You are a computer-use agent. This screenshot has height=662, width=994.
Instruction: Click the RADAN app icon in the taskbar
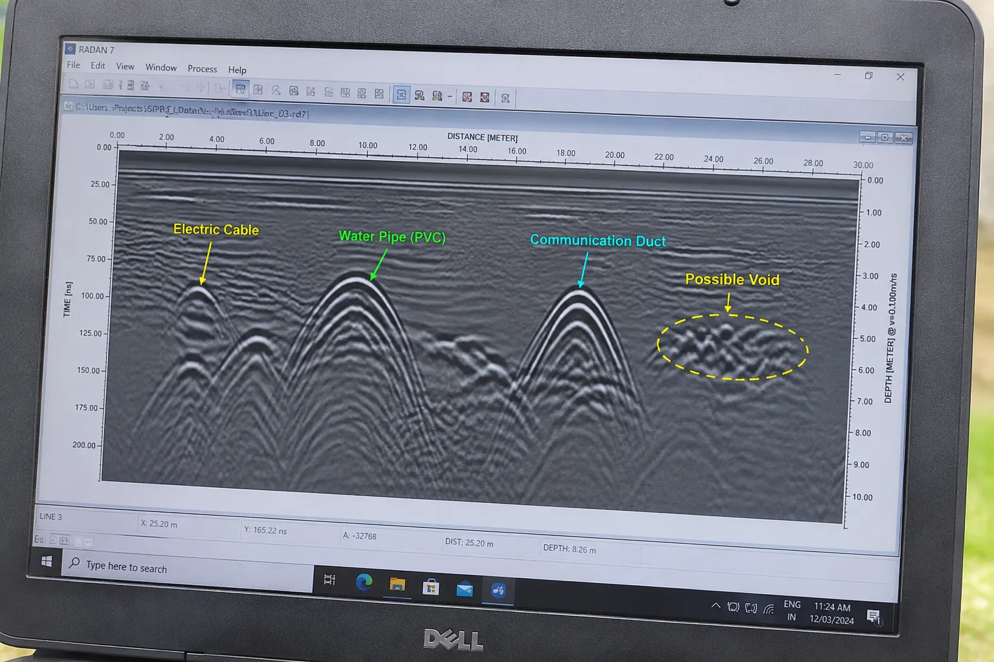click(x=498, y=590)
